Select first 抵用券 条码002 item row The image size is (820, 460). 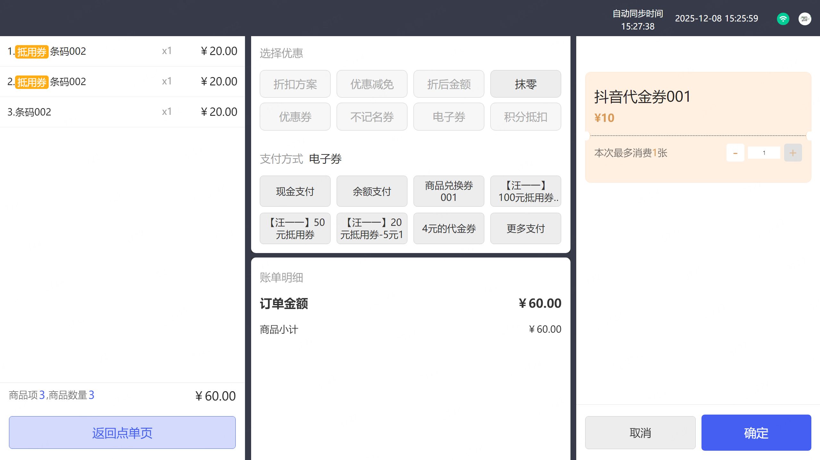[x=122, y=51]
